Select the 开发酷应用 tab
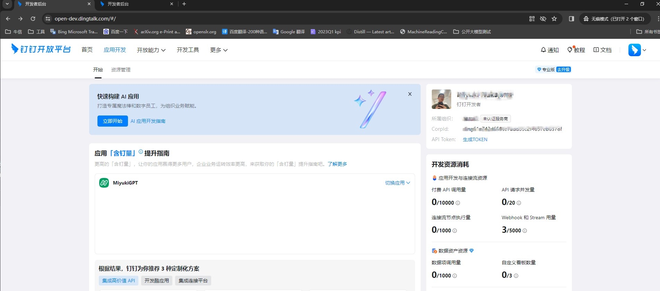 coord(157,281)
